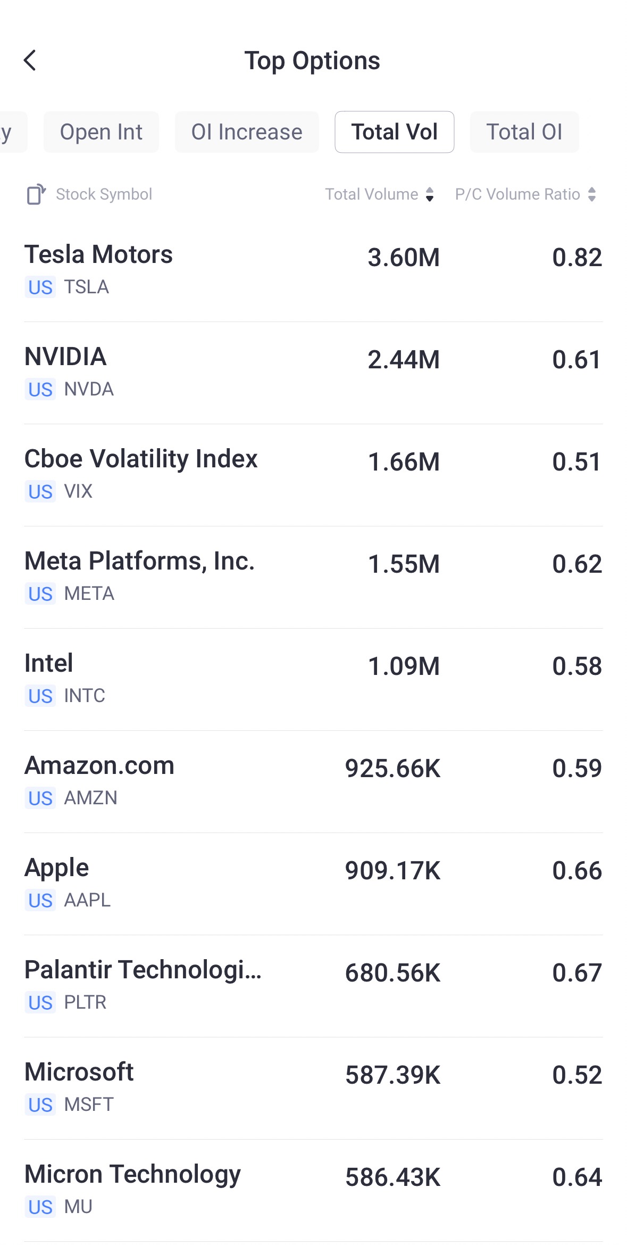Open the Amazon.com row
Viewport: 627px width, 1245px height.
coord(313,781)
